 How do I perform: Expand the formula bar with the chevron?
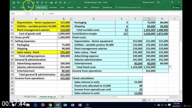180,14
